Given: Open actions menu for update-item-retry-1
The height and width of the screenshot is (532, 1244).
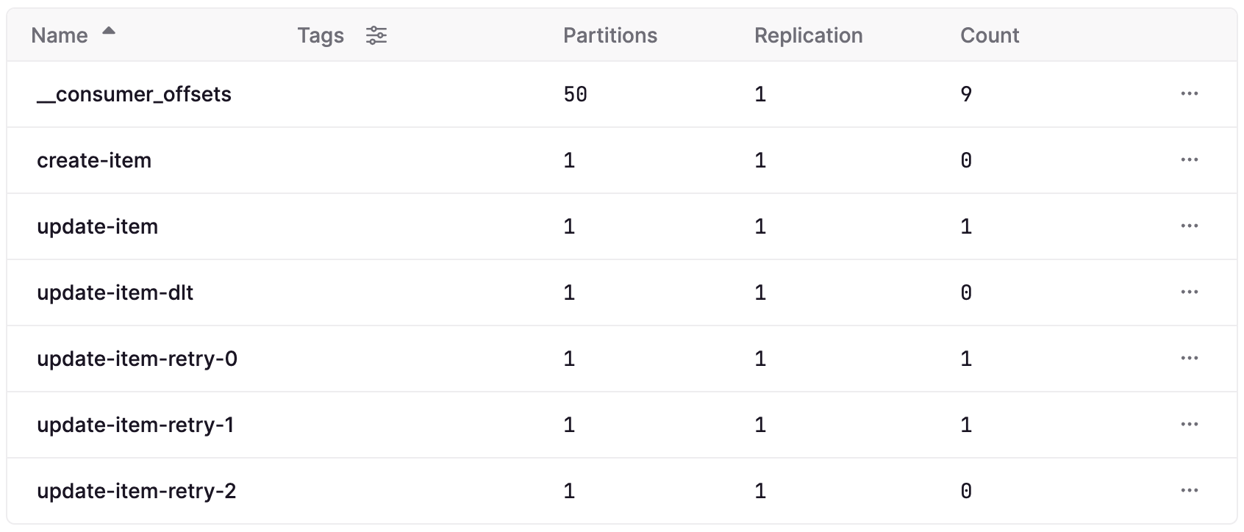Looking at the screenshot, I should point(1189,425).
